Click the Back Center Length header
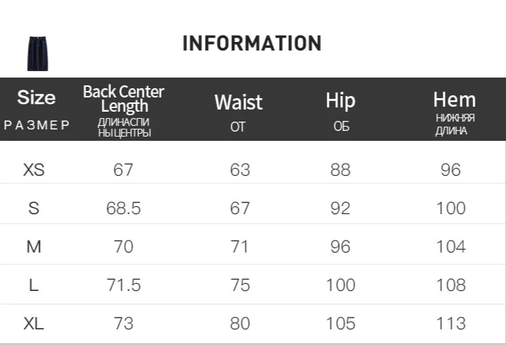Screen dimensions: 506x345 123,99
